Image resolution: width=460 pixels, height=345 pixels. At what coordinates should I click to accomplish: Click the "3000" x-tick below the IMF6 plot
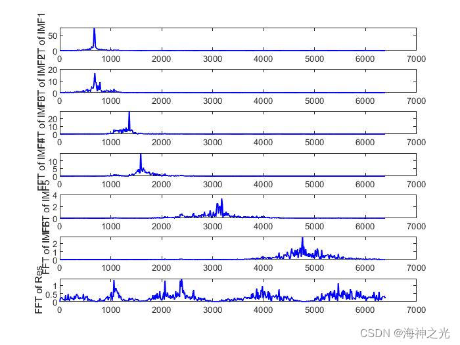[212, 268]
